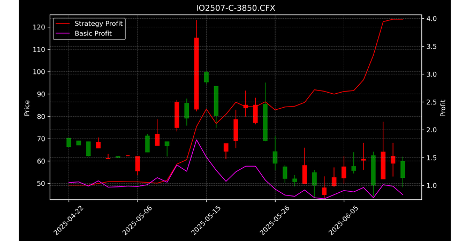Click the Profit right axis label

(443, 108)
